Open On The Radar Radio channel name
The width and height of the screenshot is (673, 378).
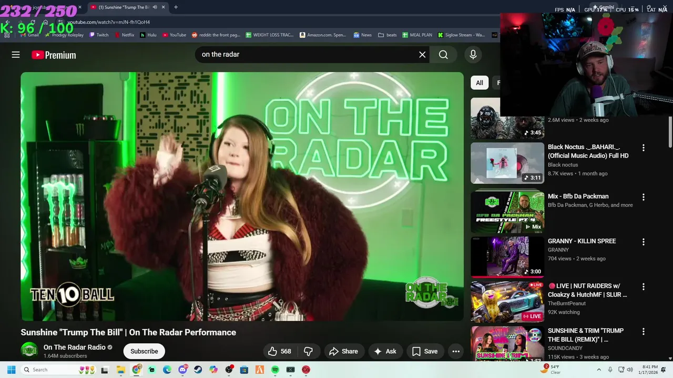point(74,347)
